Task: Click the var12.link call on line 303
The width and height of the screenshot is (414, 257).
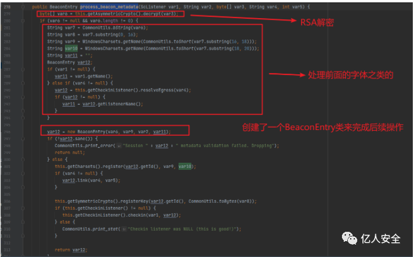Action: [x=91, y=180]
